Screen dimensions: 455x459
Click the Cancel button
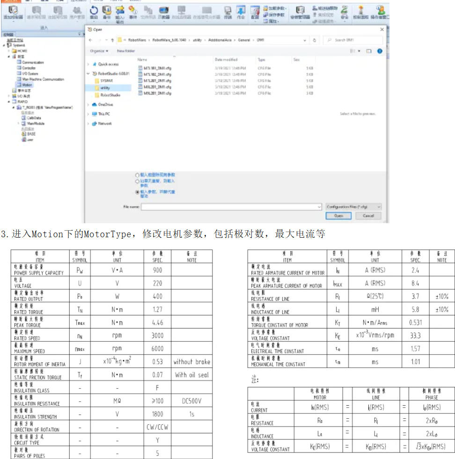(x=368, y=216)
